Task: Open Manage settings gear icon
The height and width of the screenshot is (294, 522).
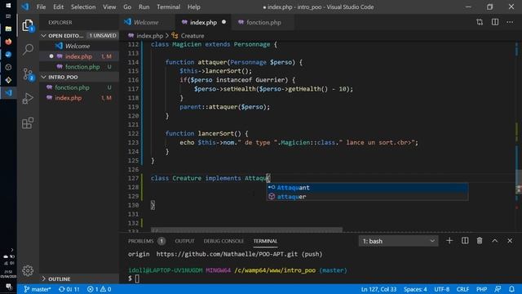Action: click(28, 270)
